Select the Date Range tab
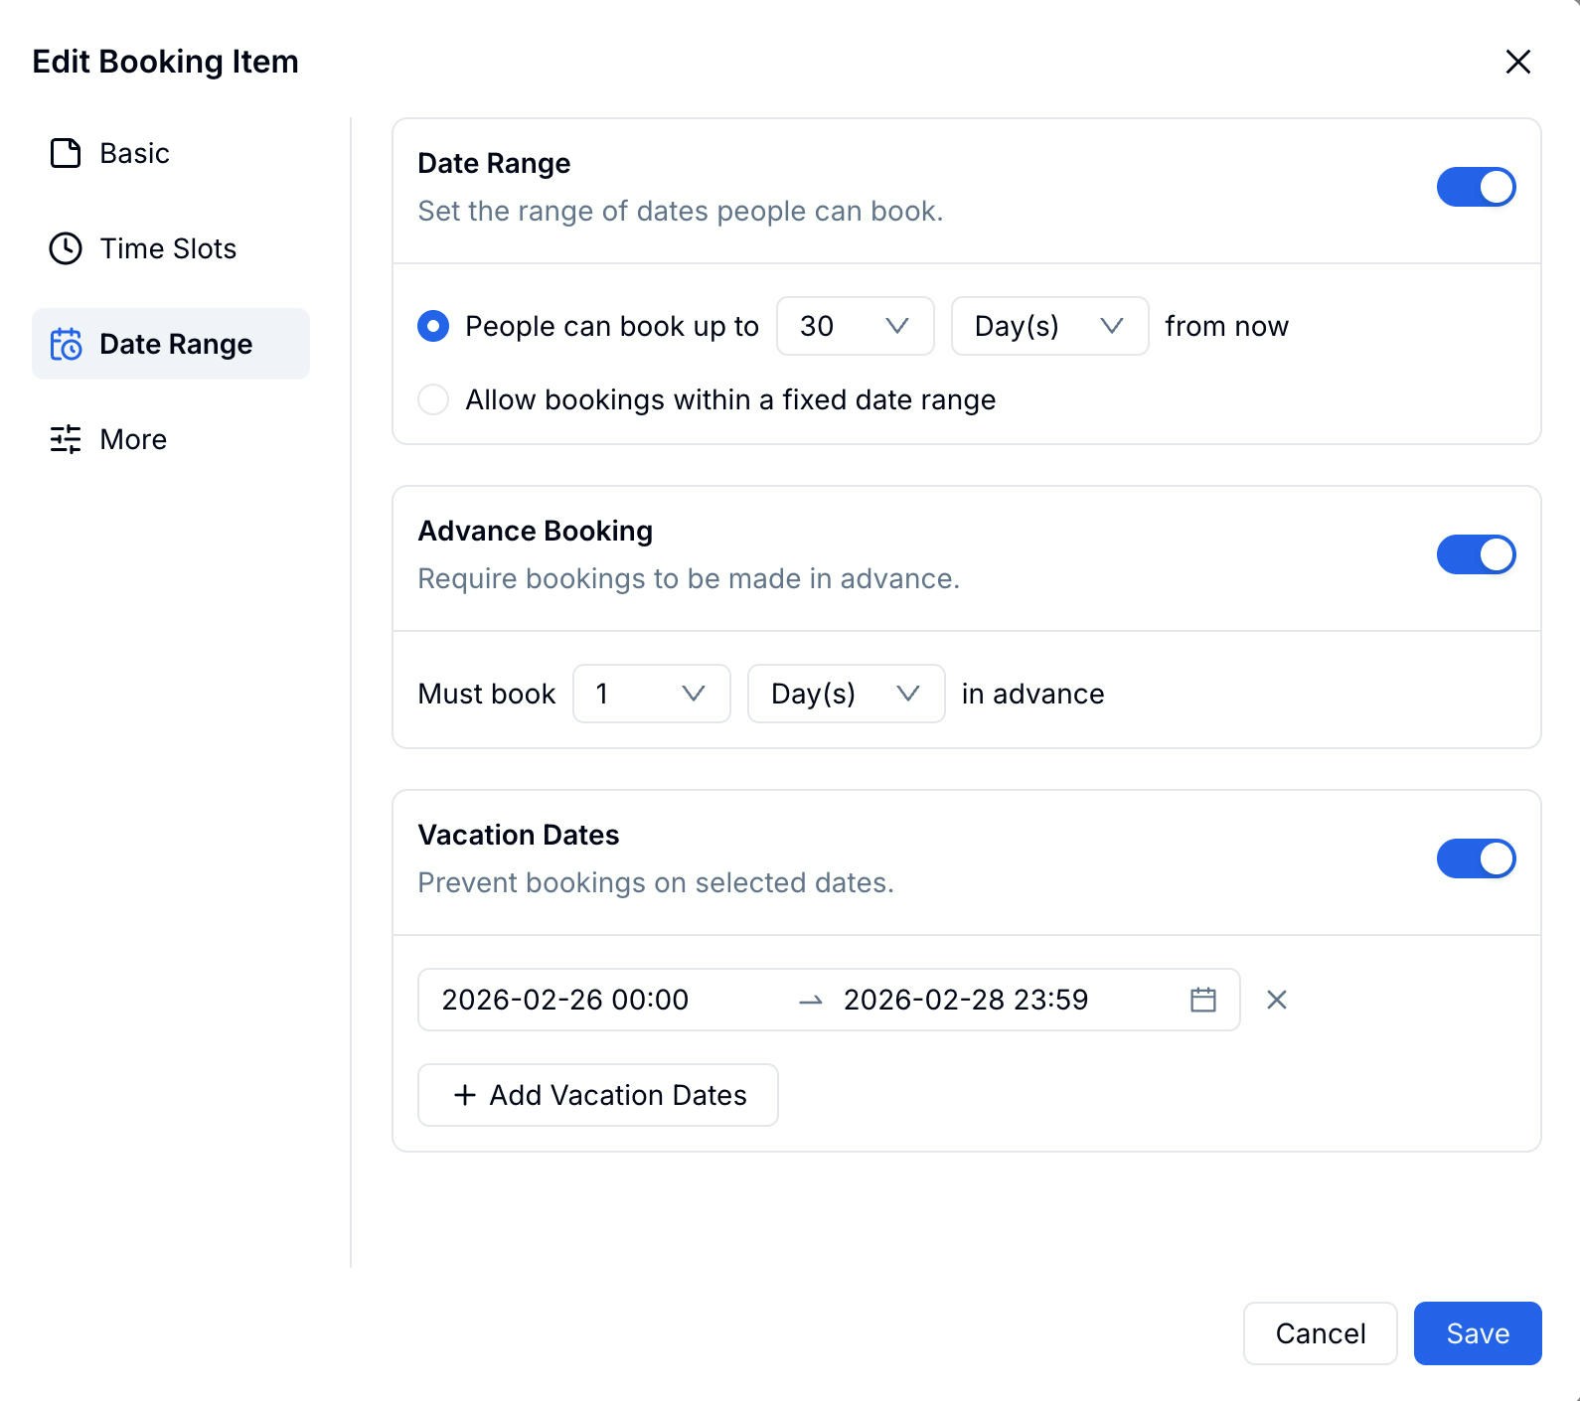This screenshot has height=1401, width=1580. coord(171,344)
